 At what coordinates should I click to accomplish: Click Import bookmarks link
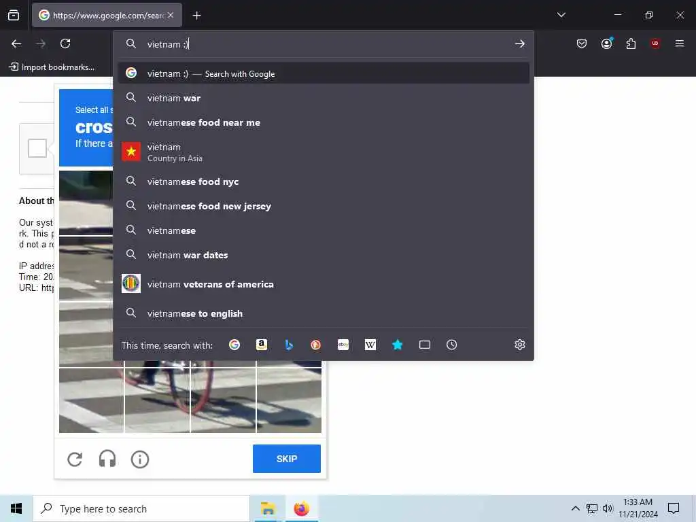52,67
